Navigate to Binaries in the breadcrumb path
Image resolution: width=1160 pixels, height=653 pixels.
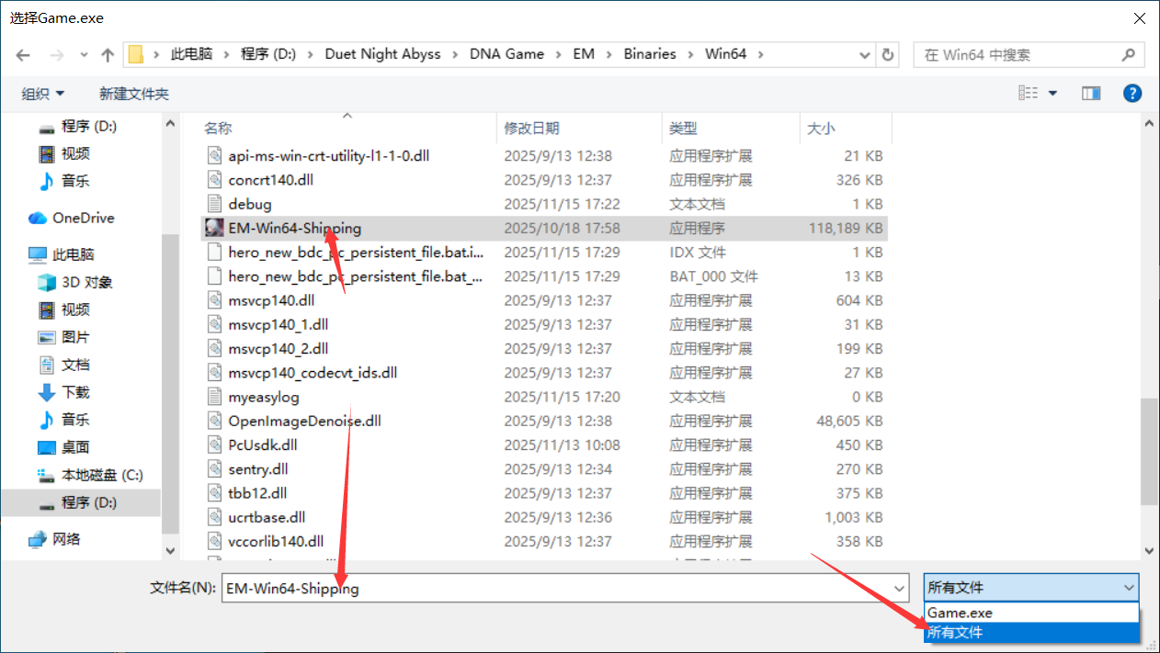(x=649, y=54)
